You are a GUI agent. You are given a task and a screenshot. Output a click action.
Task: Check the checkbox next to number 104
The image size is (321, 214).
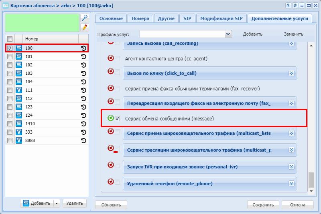click(x=10, y=82)
